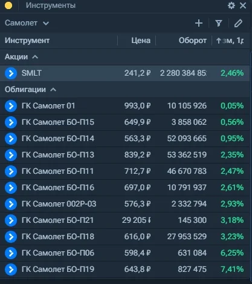Select ГК Самолет БО-П16 bond name

click(x=58, y=188)
